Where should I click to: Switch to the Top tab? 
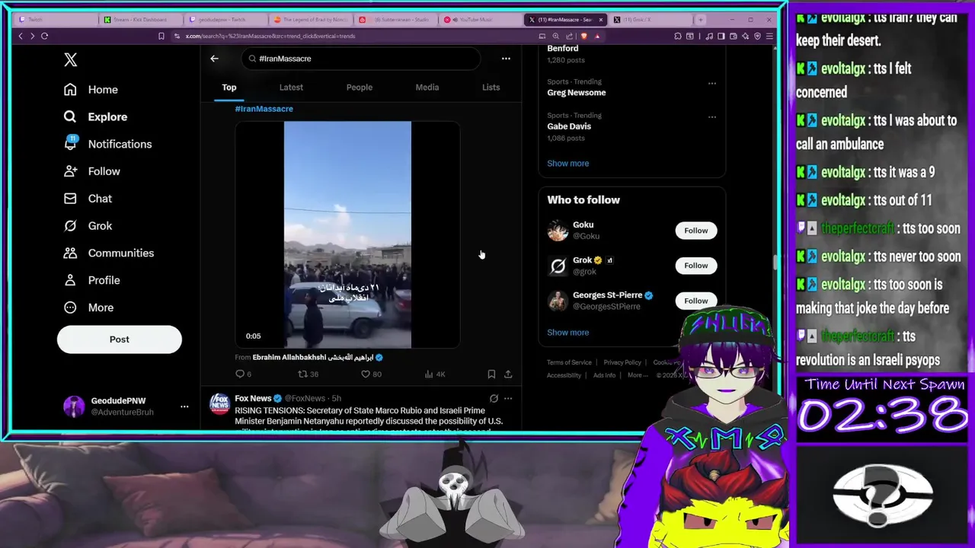229,88
